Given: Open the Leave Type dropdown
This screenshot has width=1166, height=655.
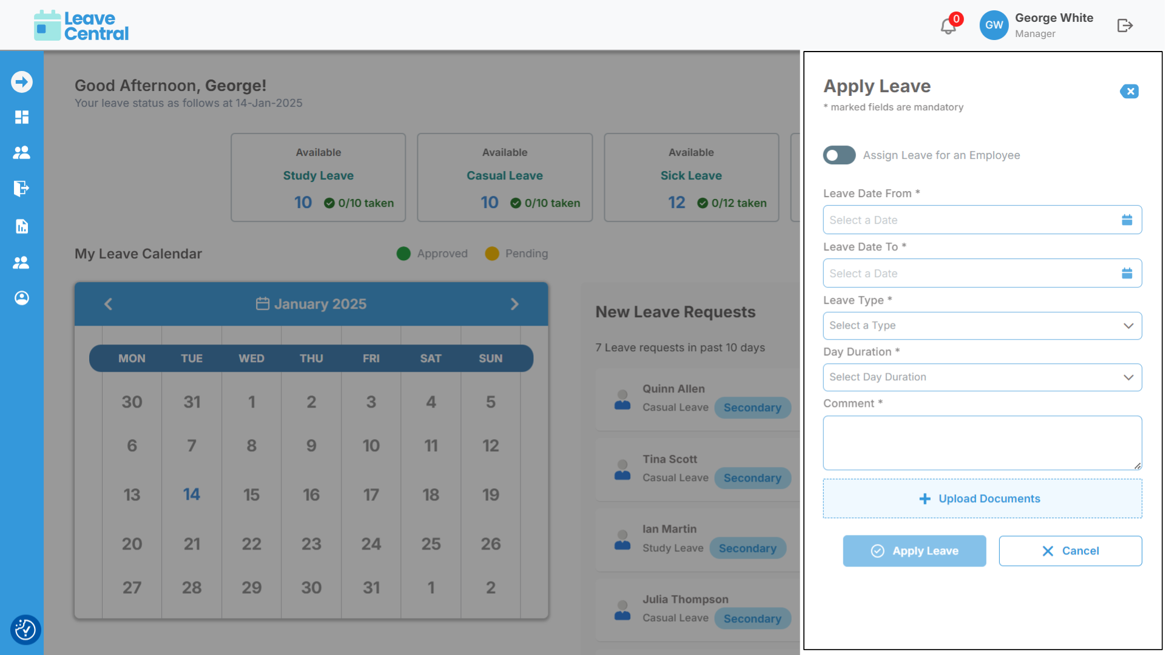Looking at the screenshot, I should point(982,326).
